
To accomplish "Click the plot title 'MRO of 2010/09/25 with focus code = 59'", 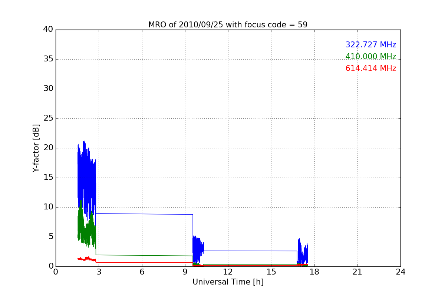I will (228, 25).
